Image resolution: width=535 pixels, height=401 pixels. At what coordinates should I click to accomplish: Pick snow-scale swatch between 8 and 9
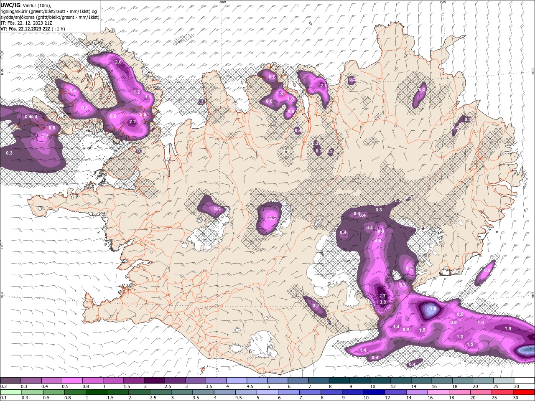(x=339, y=381)
